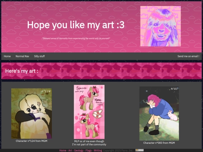
Task: Select the caption 'Character n°083 from MGM'
Action: 159,143
